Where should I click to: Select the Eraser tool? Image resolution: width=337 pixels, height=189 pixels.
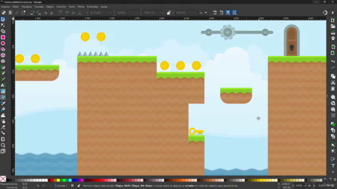(x=3, y=127)
